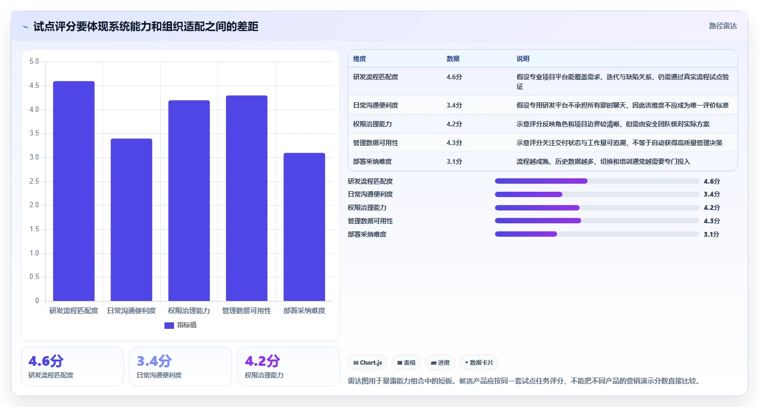
Task: Click the 权限治理能力 bar in the chart
Action: [x=189, y=201]
